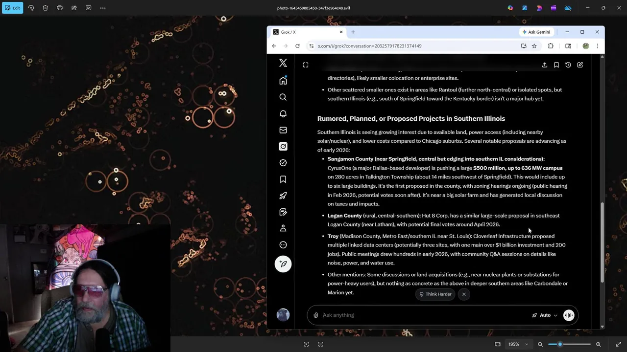
Task: Adjust the Photos zoom slider
Action: [x=569, y=344]
